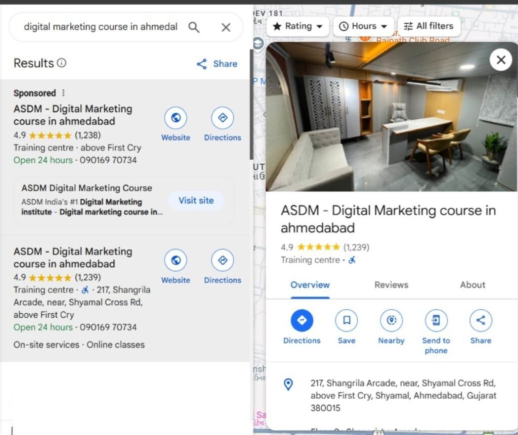The width and height of the screenshot is (518, 435).
Task: Switch to the Overview tab
Action: pyautogui.click(x=310, y=285)
